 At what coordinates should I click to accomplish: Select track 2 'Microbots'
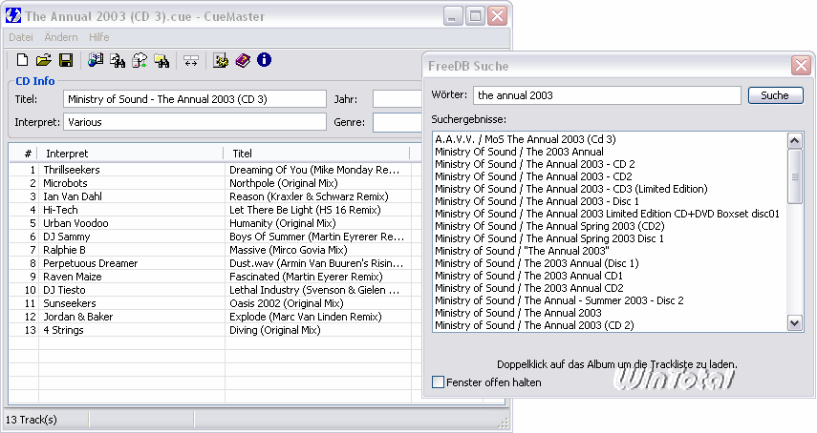65,183
